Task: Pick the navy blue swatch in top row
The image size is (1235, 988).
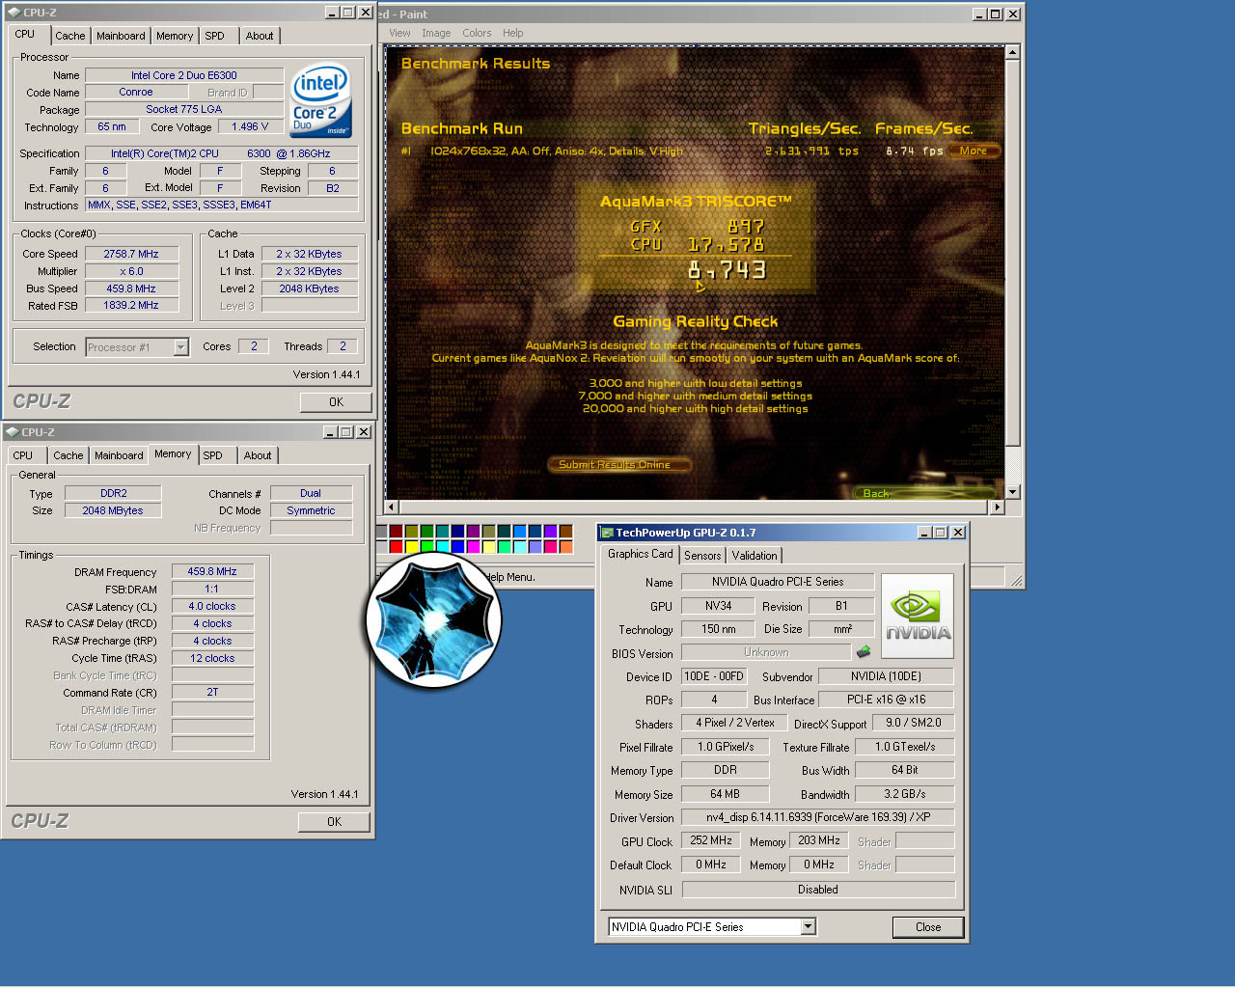Action: (457, 532)
